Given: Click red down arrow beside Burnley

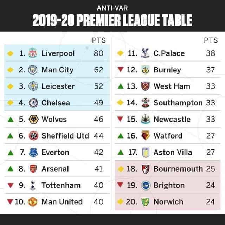Looking at the screenshot, I should coord(120,70).
